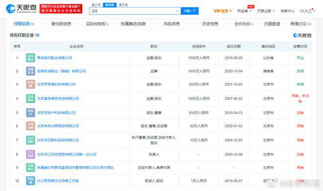Open the company link 观海听涛影业（海南）有限公司
The height and width of the screenshot is (191, 323).
tap(61, 71)
